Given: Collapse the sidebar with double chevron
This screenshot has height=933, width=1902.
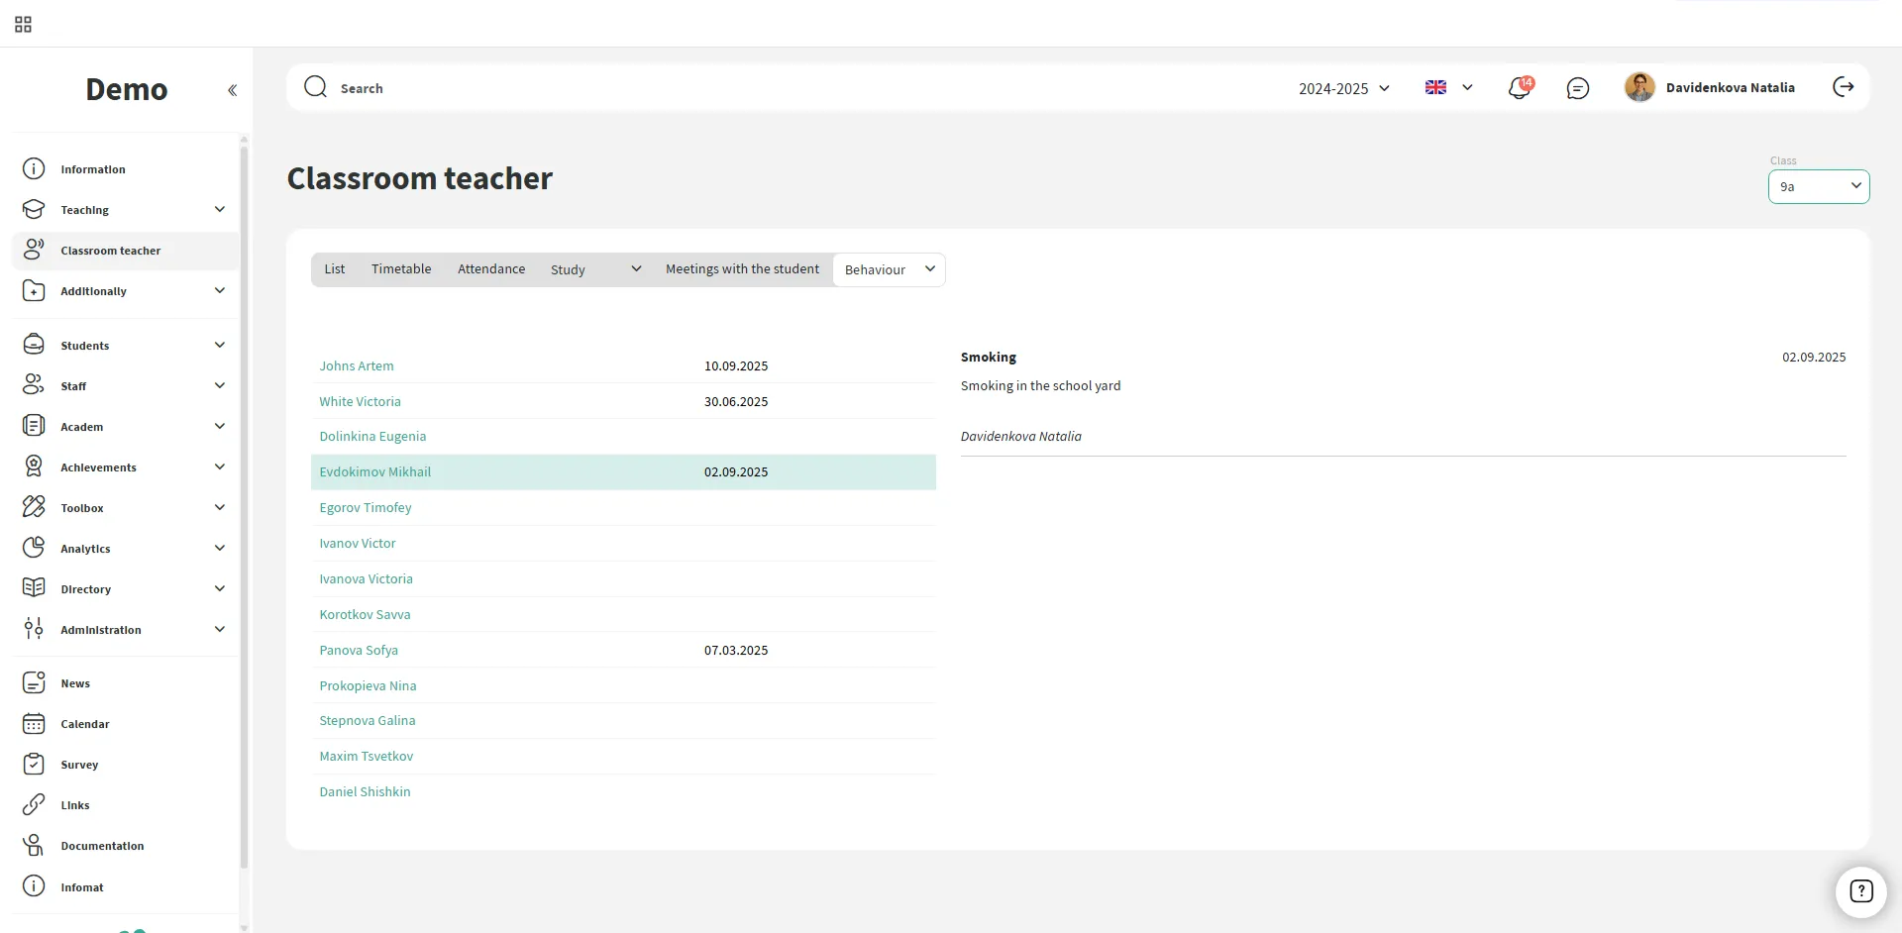Looking at the screenshot, I should [x=232, y=90].
